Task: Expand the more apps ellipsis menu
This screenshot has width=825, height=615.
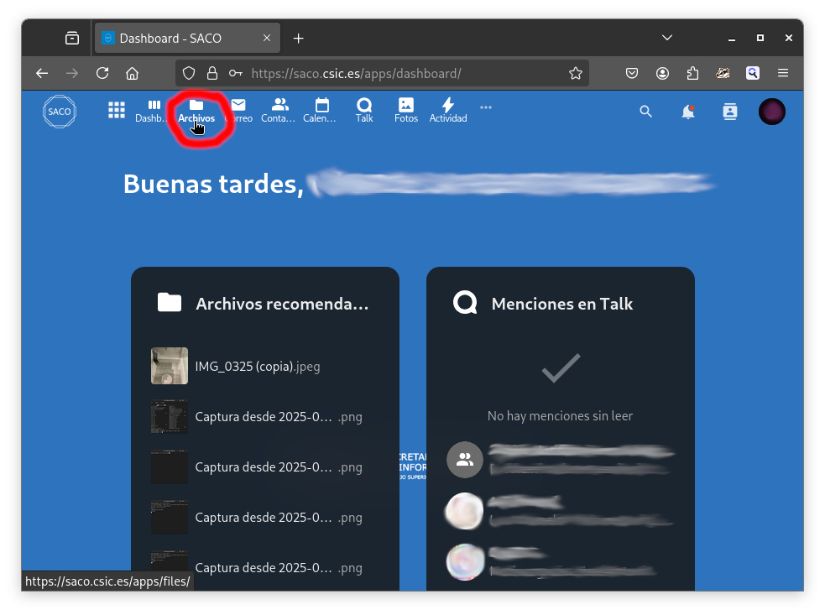Action: [x=486, y=107]
